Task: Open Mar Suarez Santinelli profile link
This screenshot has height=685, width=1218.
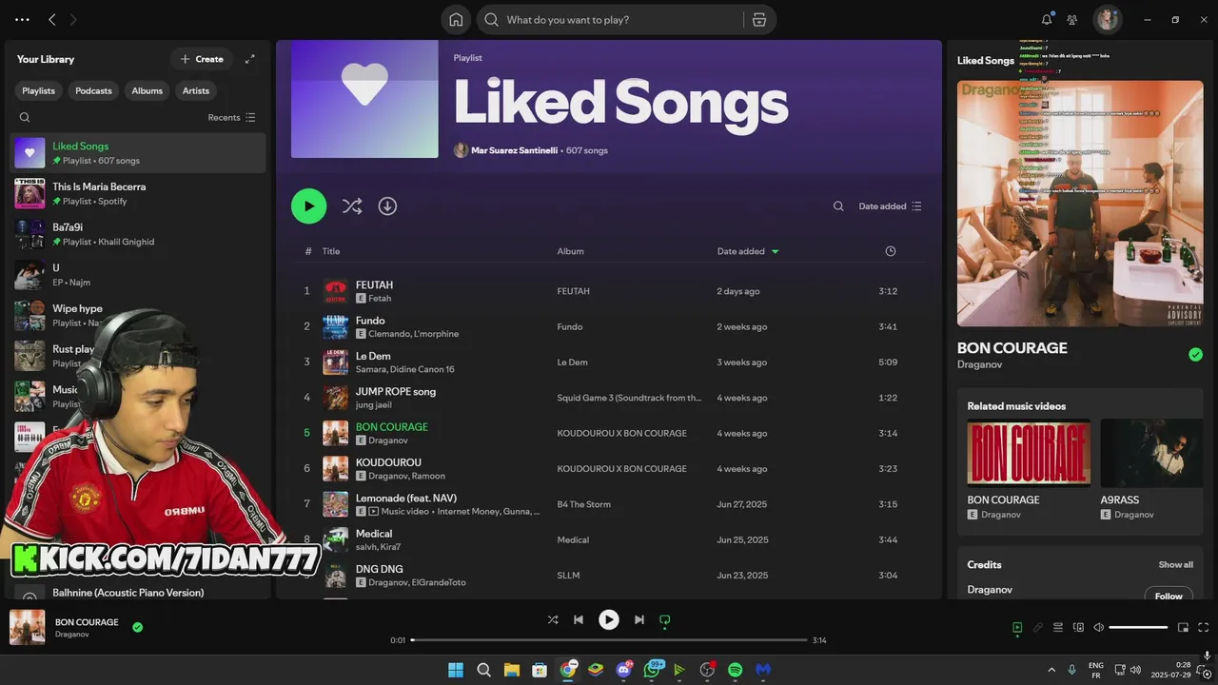Action: pyautogui.click(x=514, y=150)
